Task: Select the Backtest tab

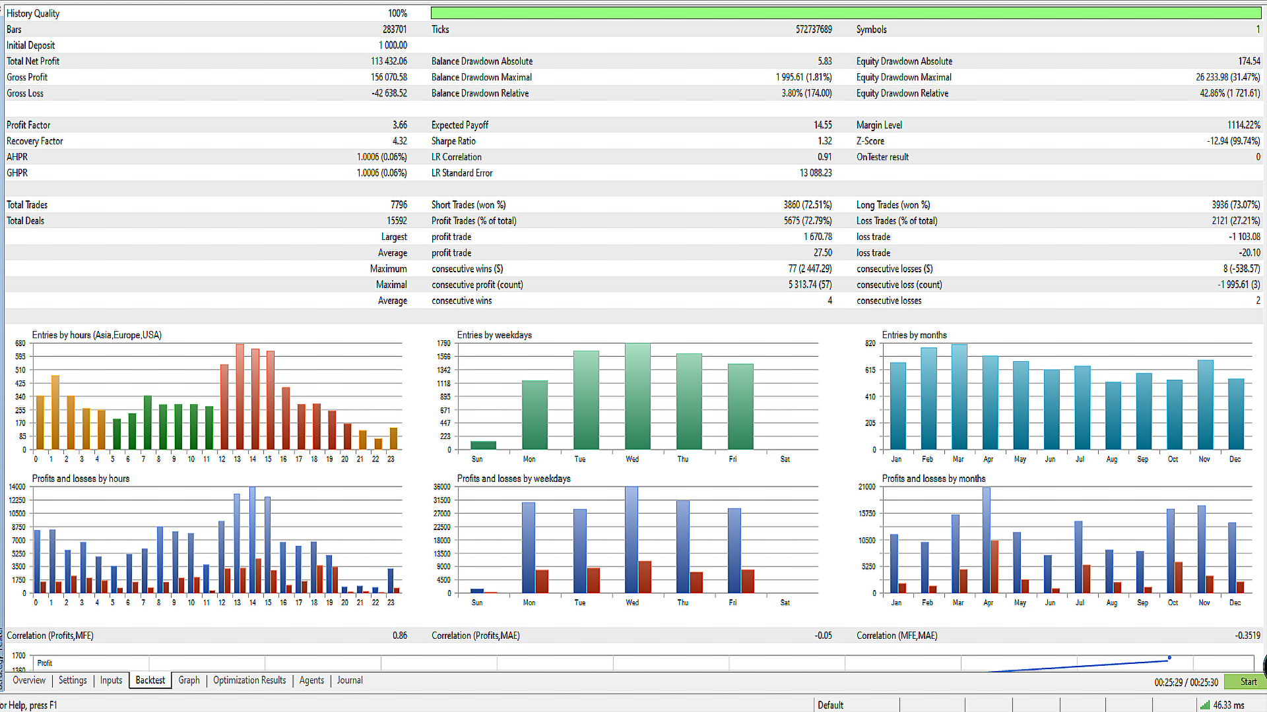Action: [150, 680]
